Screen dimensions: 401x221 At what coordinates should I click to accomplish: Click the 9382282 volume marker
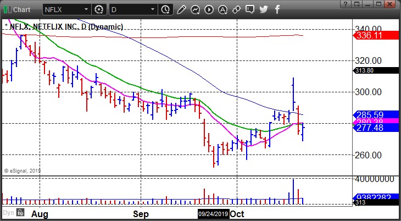click(376, 197)
